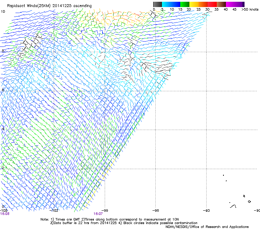This screenshot has width=260, height=229.
Task: Click the '8' latitude axis label
Action: click(x=3, y=51)
